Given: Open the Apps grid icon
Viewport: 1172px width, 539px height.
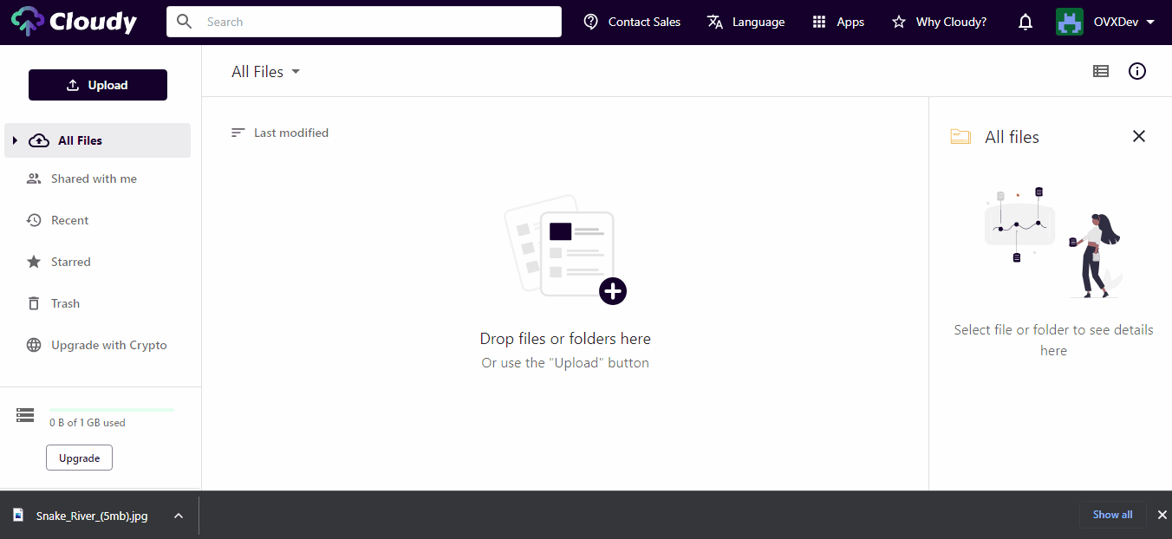Looking at the screenshot, I should [819, 22].
